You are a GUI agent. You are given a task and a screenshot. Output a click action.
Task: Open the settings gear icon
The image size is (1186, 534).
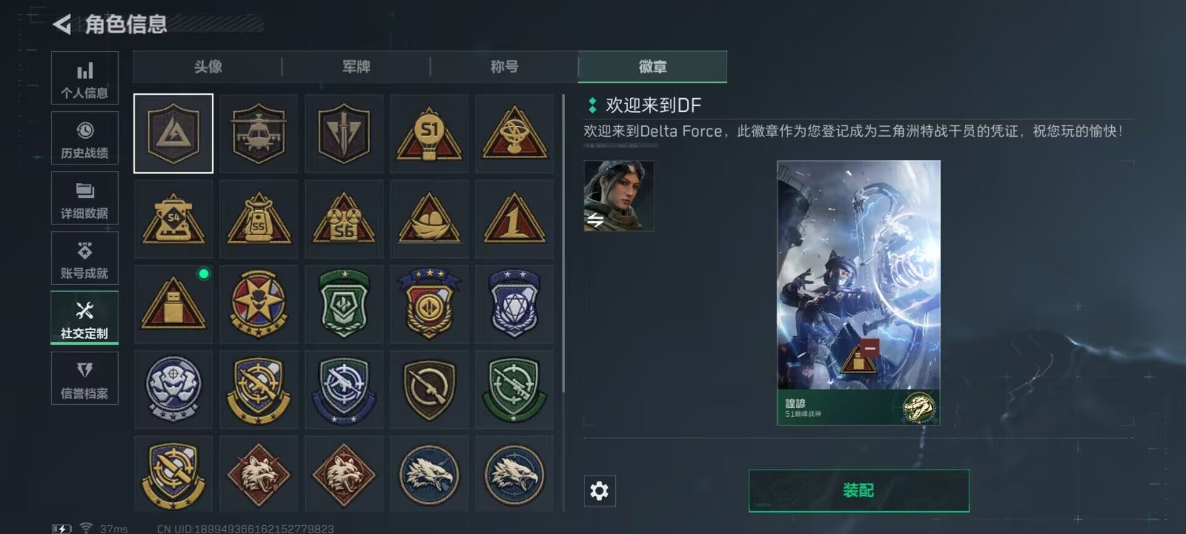pos(599,491)
